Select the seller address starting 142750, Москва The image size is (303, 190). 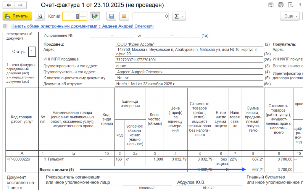point(187,51)
